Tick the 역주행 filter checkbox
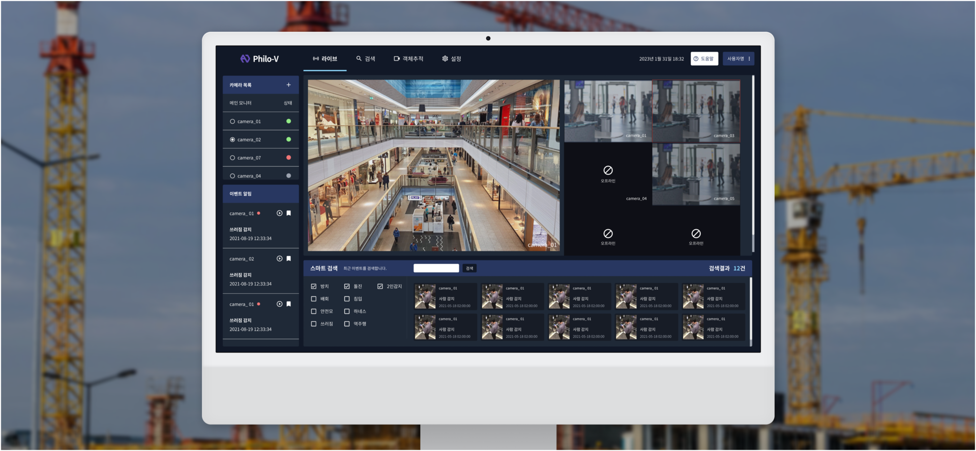 click(347, 324)
